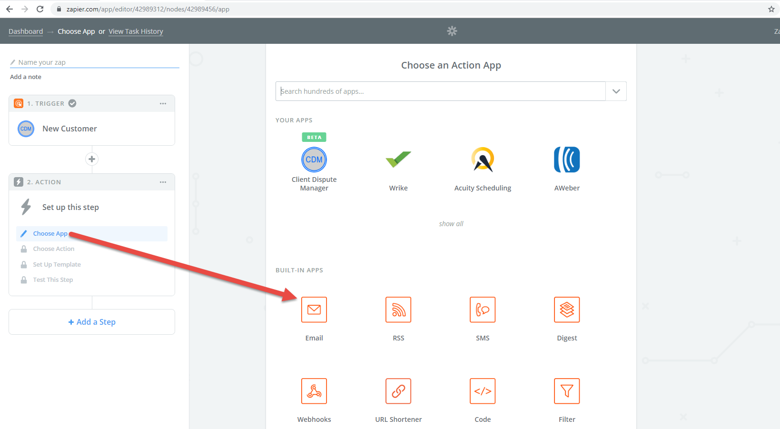The image size is (780, 429).
Task: Open the trigger step options menu
Action: (163, 103)
